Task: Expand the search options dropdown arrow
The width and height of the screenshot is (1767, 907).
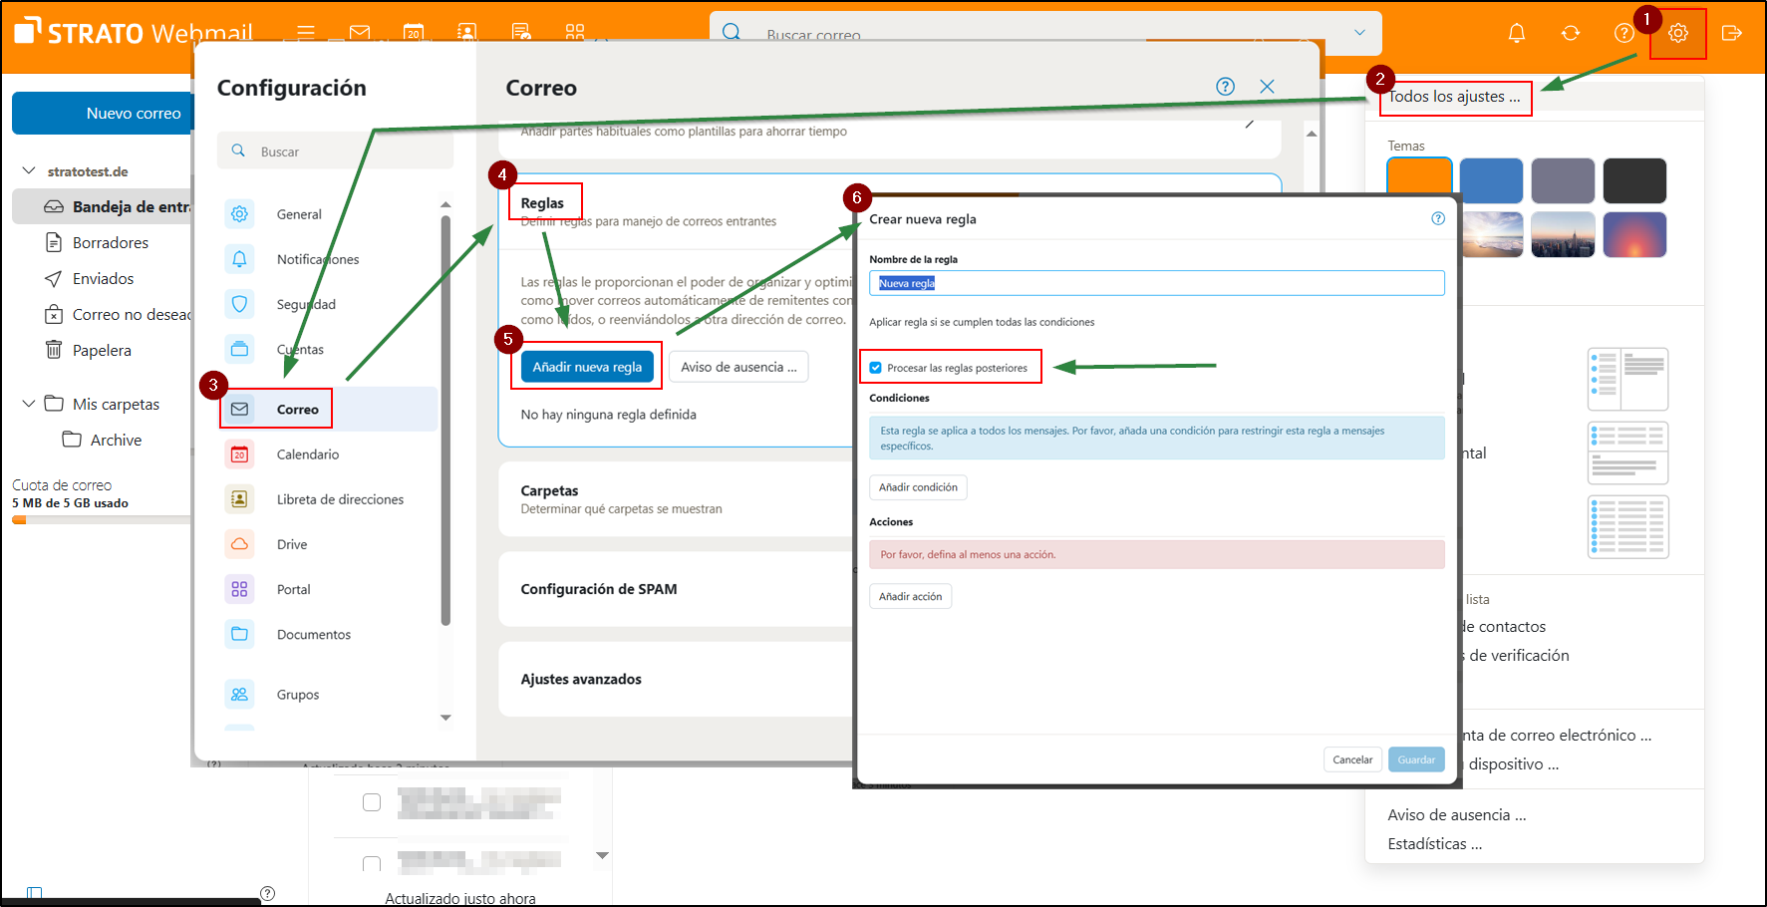Action: [x=1359, y=34]
